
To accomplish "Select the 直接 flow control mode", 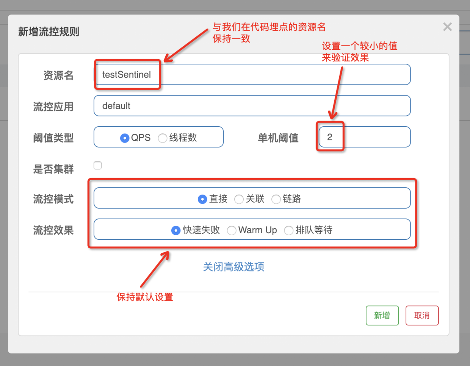I will tap(202, 199).
